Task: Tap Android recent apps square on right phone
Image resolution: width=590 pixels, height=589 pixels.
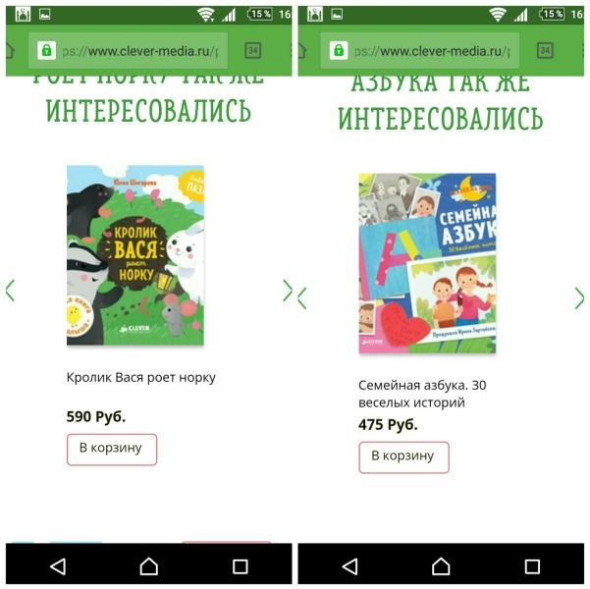Action: pyautogui.click(x=532, y=566)
